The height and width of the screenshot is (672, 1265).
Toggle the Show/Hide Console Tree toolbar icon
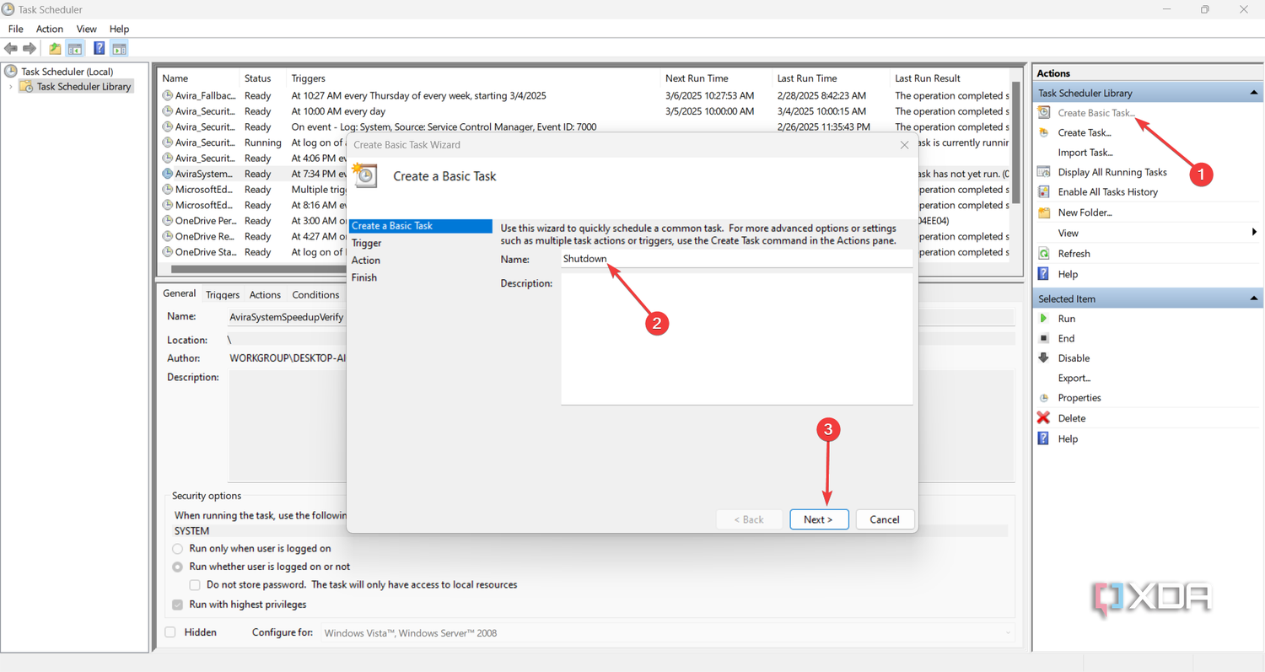[75, 49]
